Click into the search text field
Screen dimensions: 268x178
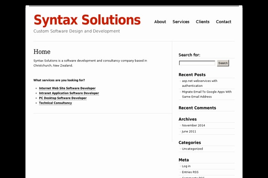pyautogui.click(x=197, y=63)
